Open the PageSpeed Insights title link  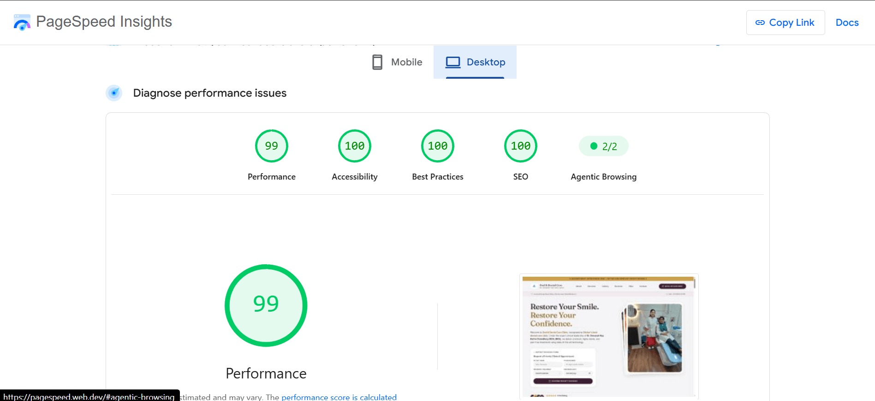click(104, 22)
